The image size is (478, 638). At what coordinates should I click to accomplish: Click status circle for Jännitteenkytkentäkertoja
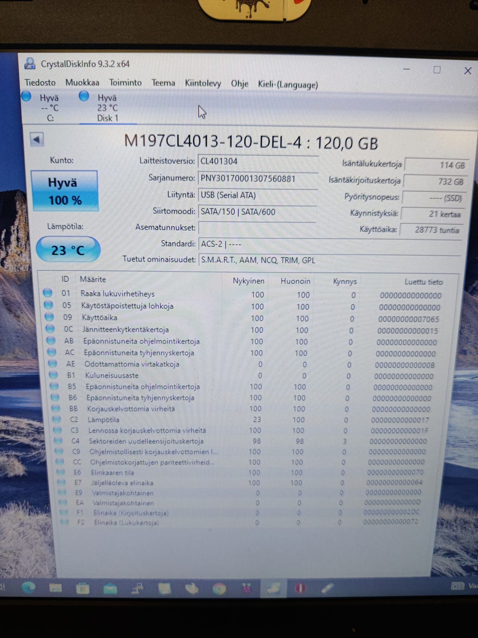50,328
